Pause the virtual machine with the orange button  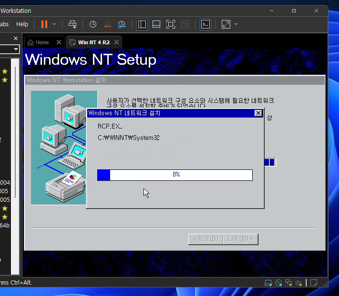point(44,24)
